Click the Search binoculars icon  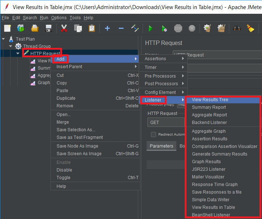(237, 28)
